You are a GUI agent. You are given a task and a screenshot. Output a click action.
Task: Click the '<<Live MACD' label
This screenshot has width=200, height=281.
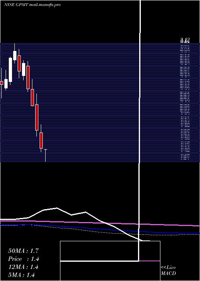click(x=168, y=270)
